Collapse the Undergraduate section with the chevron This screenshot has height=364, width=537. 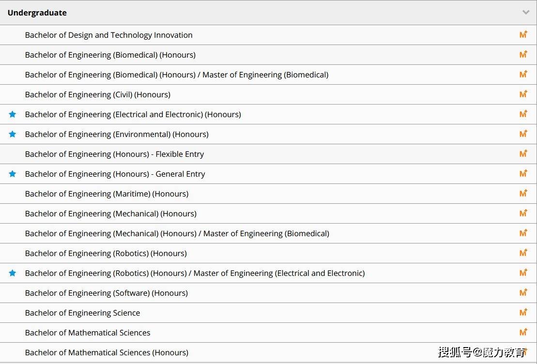click(x=526, y=12)
